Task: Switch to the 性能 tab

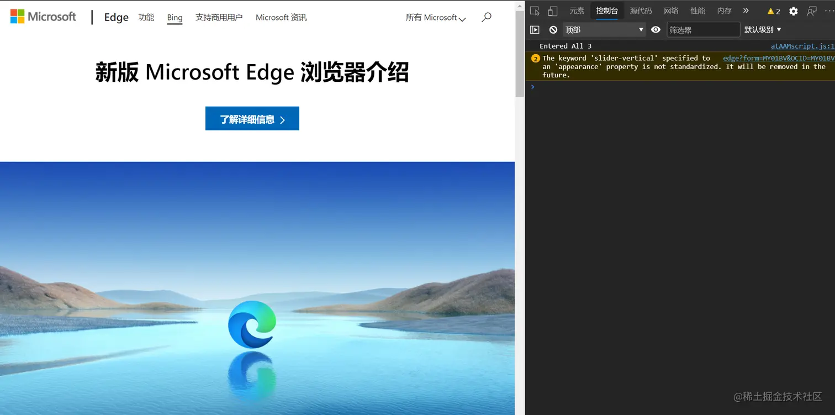Action: pyautogui.click(x=697, y=10)
